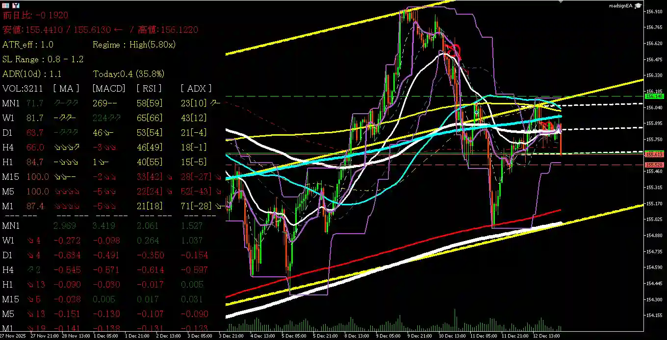667x340 pixels.
Task: Select the [MA] column header
Action: pyautogui.click(x=66, y=88)
